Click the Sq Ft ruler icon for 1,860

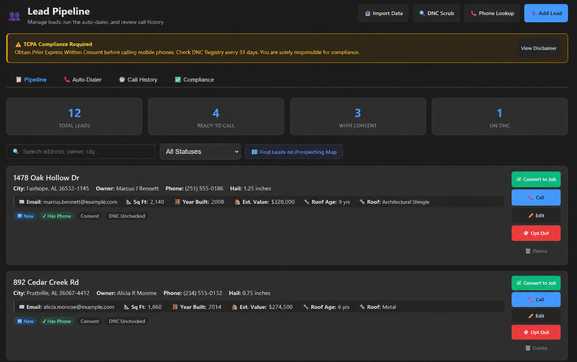coord(127,307)
